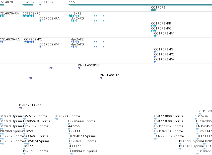
Task: Click the SD20724.5prime EST label
Action: [x=67, y=116]
